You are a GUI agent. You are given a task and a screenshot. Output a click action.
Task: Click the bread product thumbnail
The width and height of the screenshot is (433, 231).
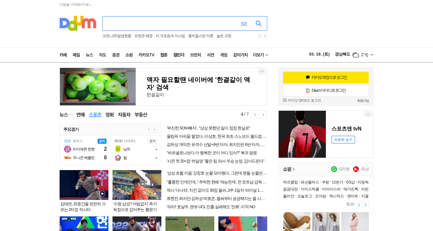point(297,221)
